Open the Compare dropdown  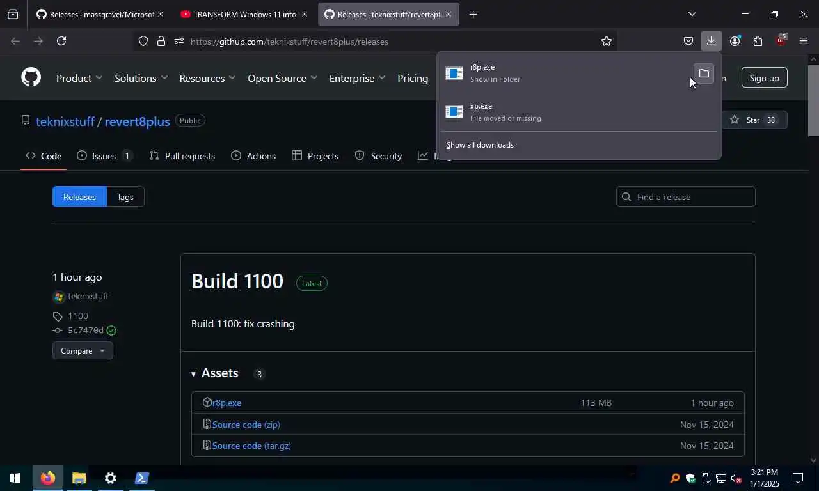coord(83,350)
